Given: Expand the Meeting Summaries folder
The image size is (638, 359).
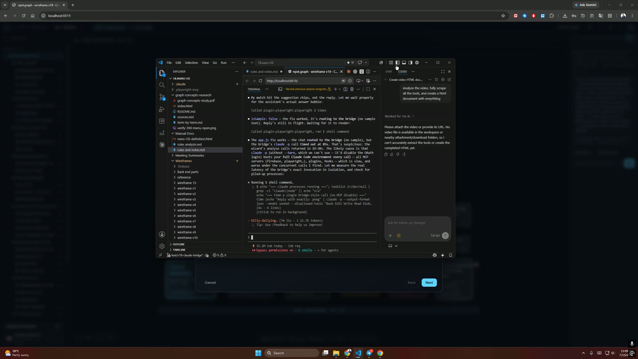Looking at the screenshot, I should [204, 156].
